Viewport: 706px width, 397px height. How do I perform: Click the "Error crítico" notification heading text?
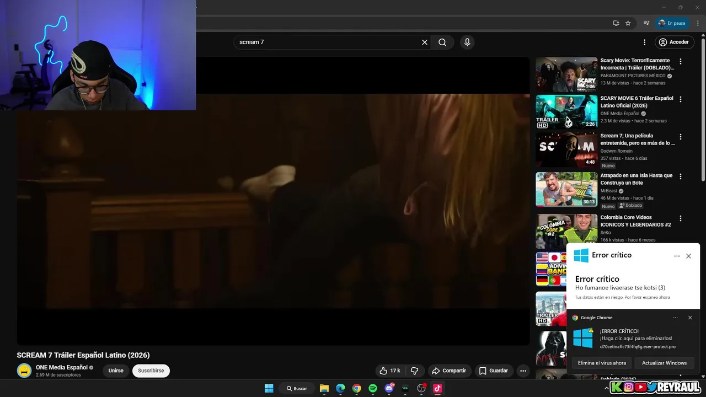[597, 279]
